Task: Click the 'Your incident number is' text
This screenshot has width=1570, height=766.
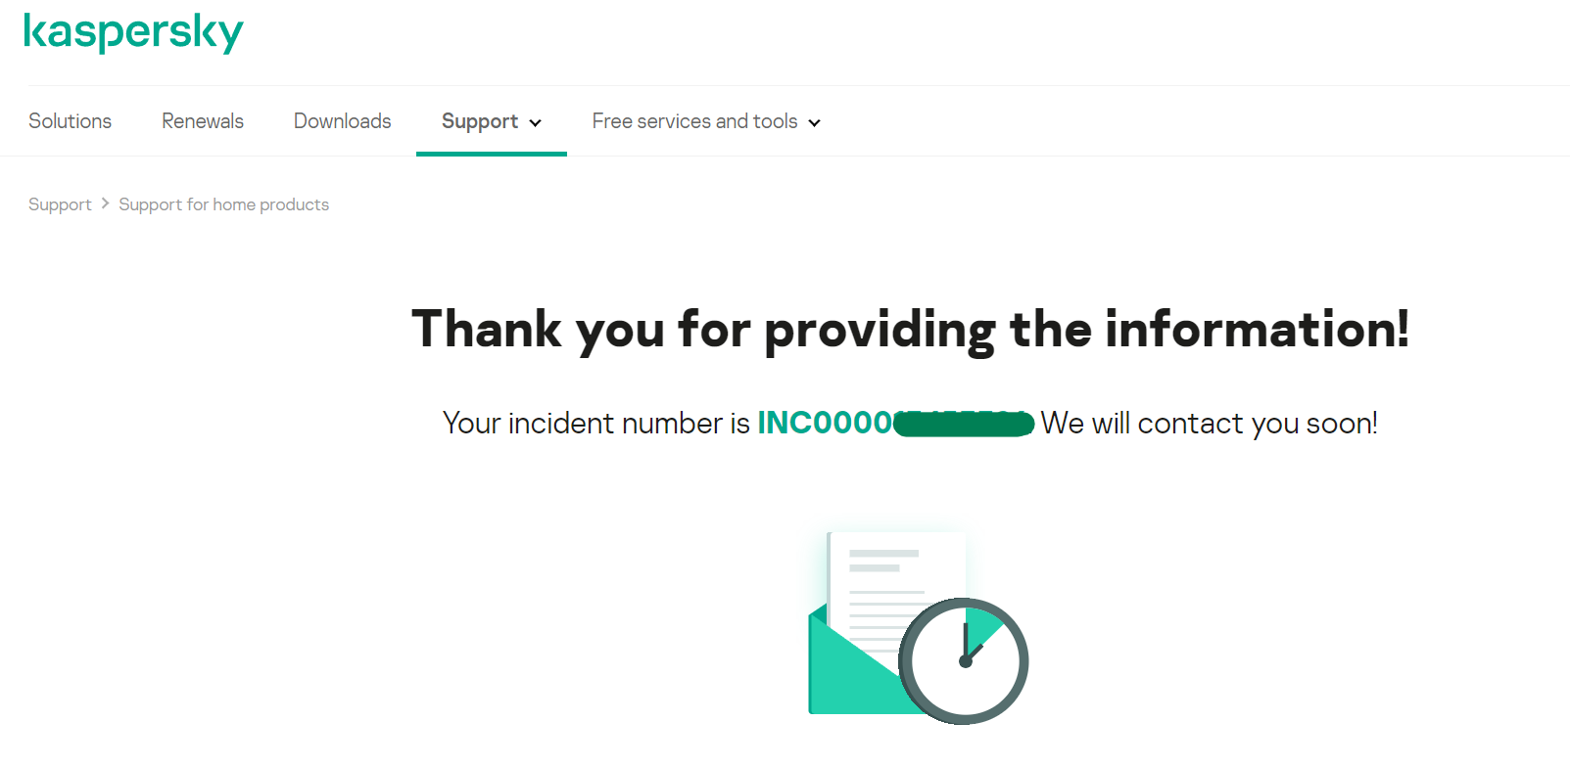Action: click(x=595, y=423)
